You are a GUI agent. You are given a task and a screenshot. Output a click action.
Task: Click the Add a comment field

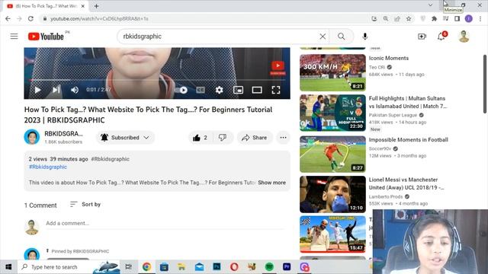coord(165,223)
